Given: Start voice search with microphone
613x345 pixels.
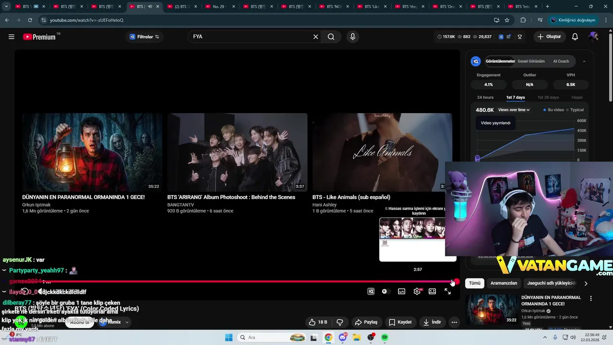Looking at the screenshot, I should [x=353, y=37].
